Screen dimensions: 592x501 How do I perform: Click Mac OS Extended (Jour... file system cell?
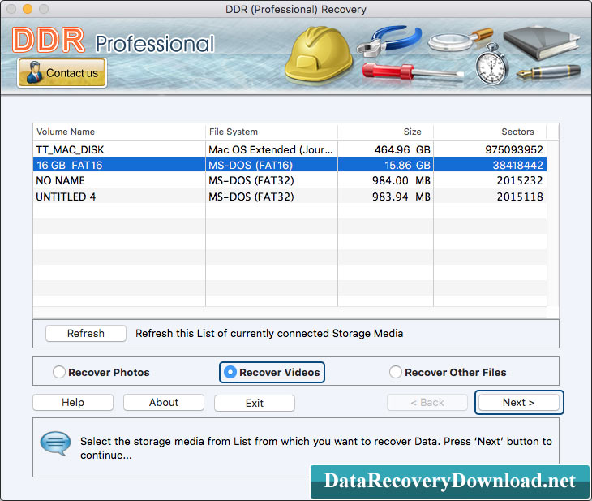coord(271,149)
